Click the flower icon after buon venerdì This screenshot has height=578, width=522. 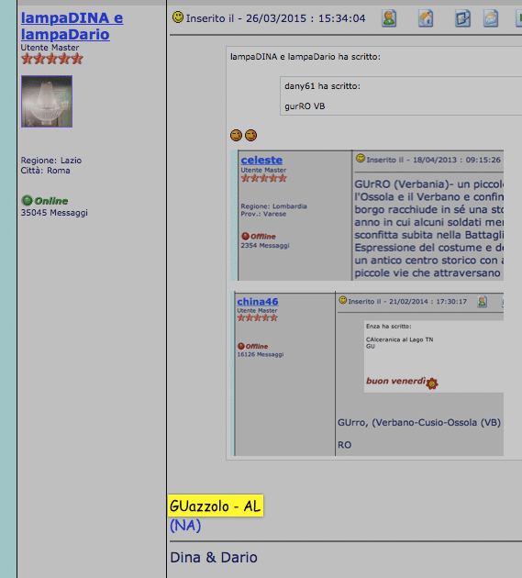tap(432, 383)
